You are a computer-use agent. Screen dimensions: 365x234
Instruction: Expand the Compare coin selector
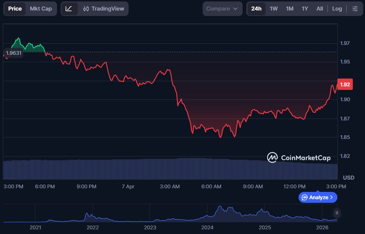tap(222, 8)
